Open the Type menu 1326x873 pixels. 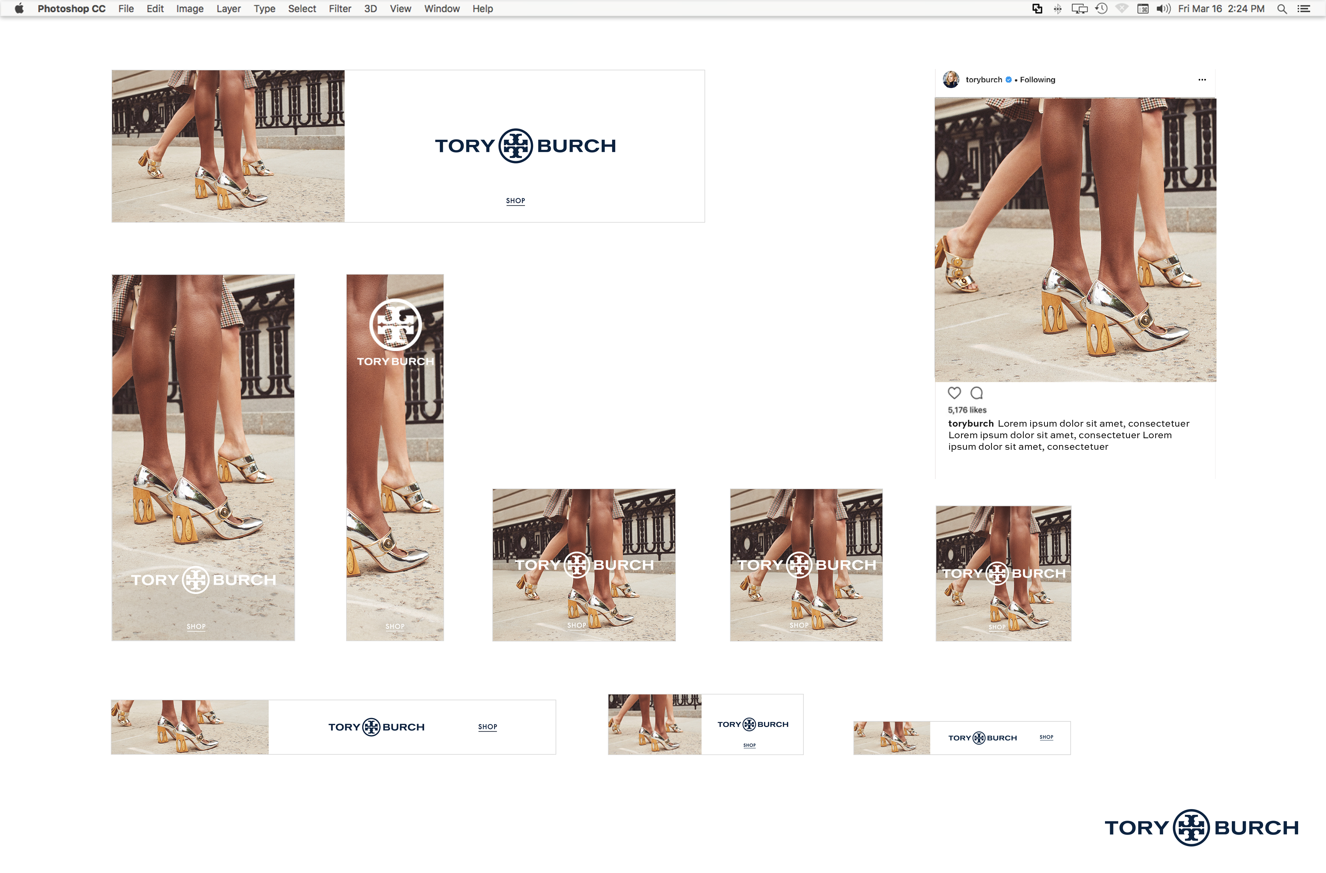tap(265, 8)
